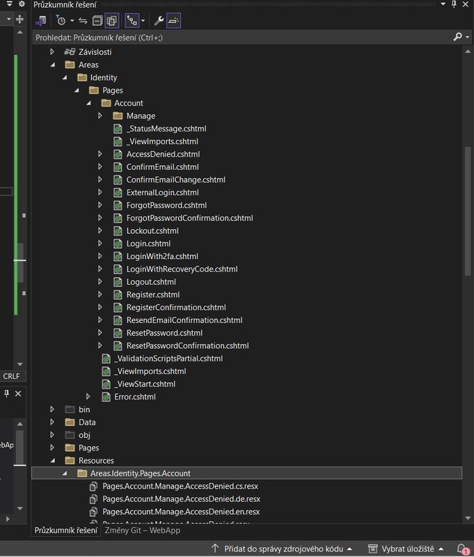This screenshot has height=557, width=474.
Task: Pin the Solution Explorer panel with pin icon
Action: [455, 4]
